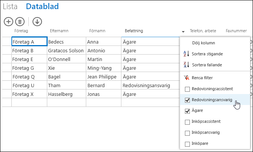Viewport: 253px width, 152px height.
Task: Select the Förnamn column header
Action: coord(97,31)
